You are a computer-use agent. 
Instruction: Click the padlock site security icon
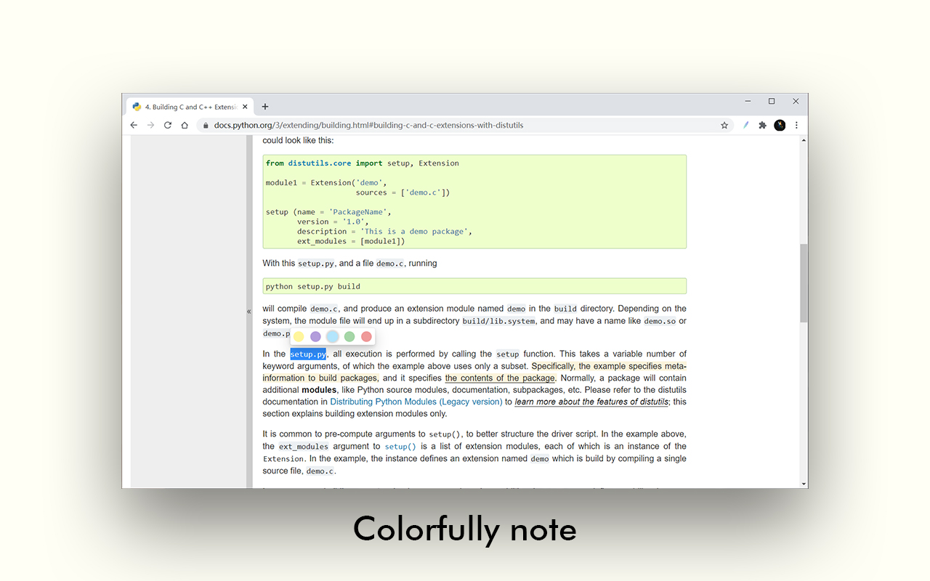tap(206, 125)
